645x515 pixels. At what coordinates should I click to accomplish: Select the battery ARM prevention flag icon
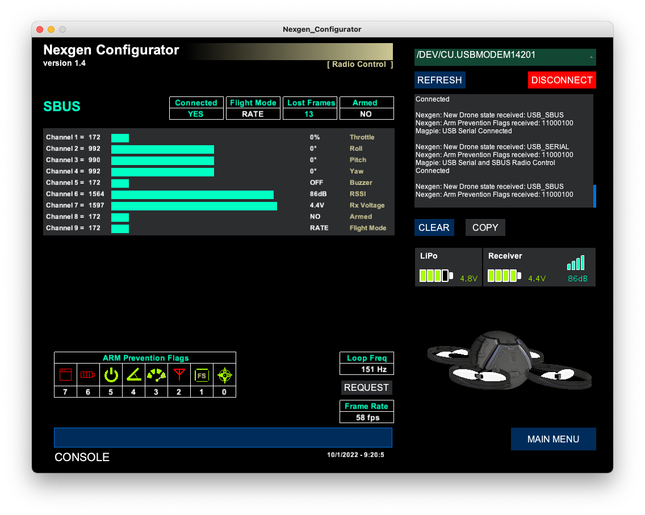pos(88,374)
